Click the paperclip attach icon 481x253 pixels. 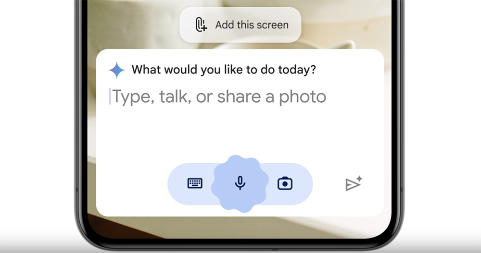coord(201,25)
